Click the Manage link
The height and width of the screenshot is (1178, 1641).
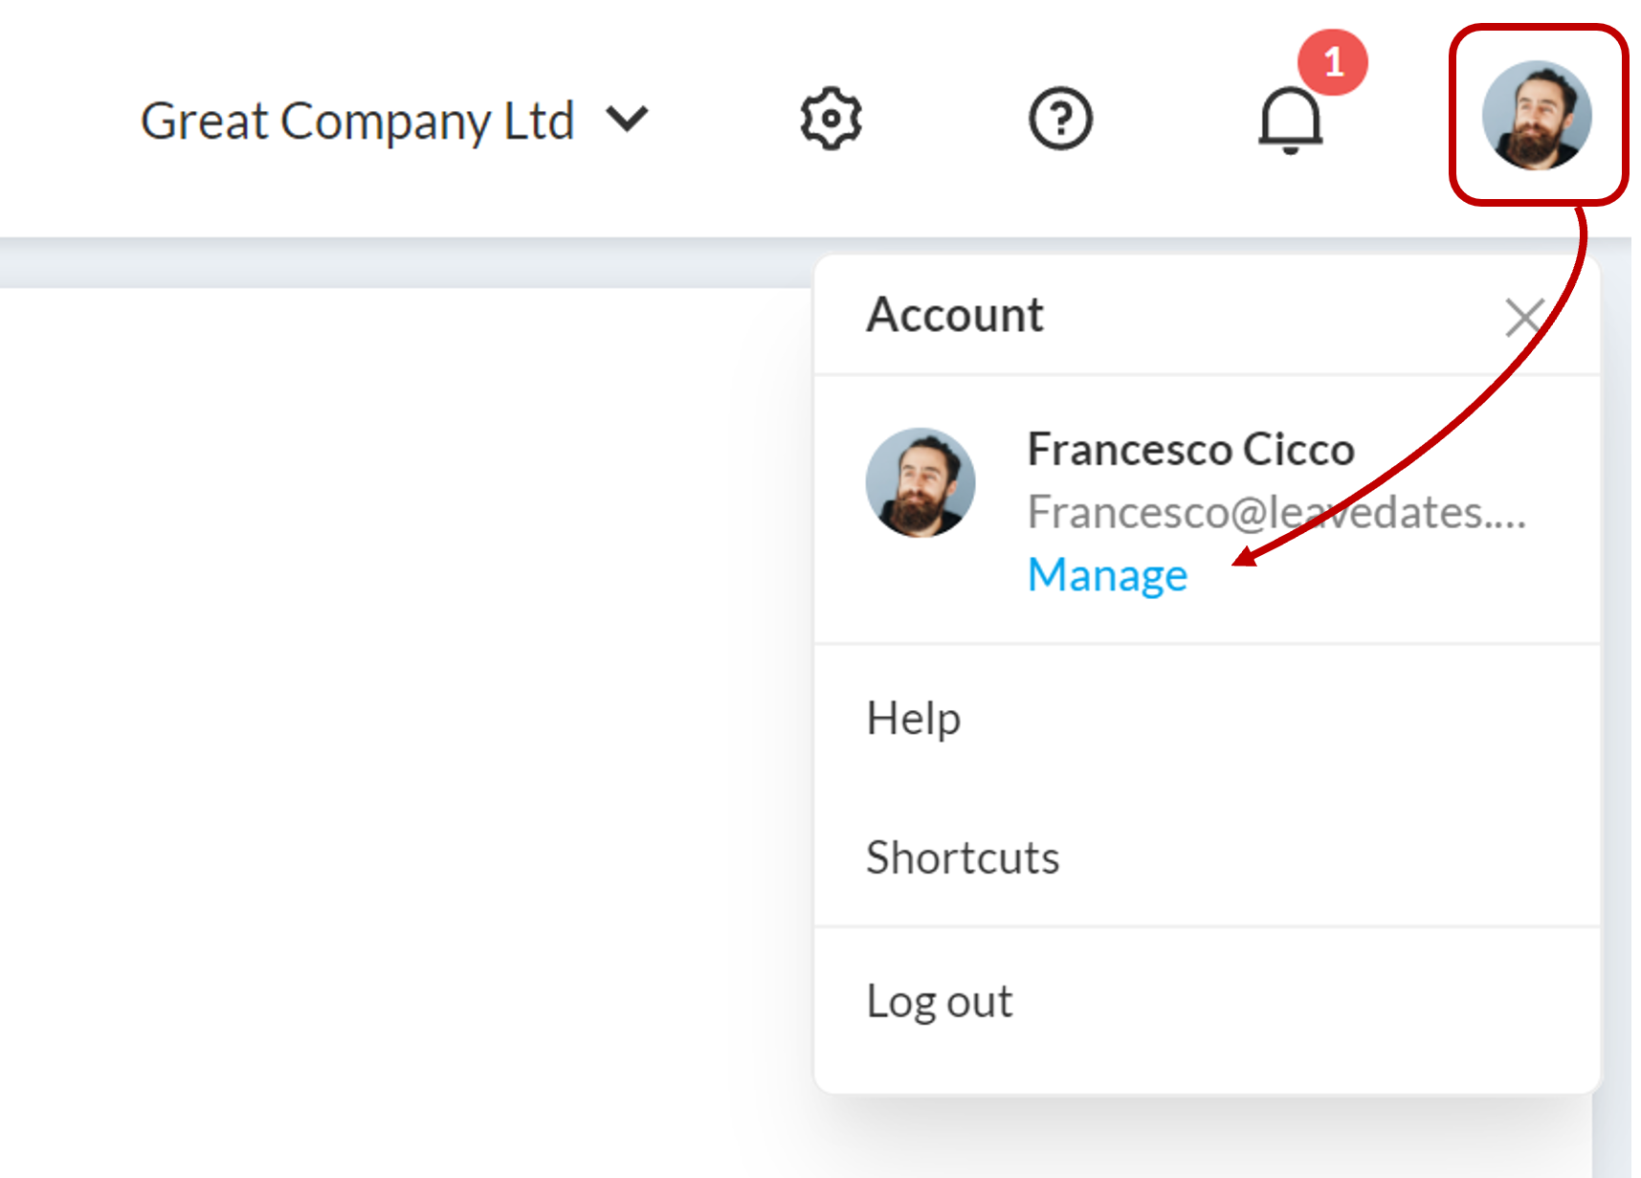tap(1107, 575)
